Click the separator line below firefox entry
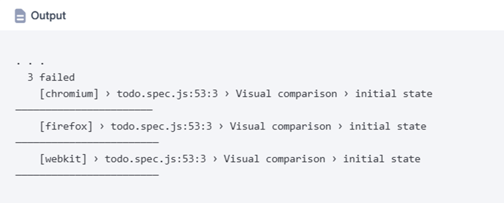504x203 pixels. [87, 142]
